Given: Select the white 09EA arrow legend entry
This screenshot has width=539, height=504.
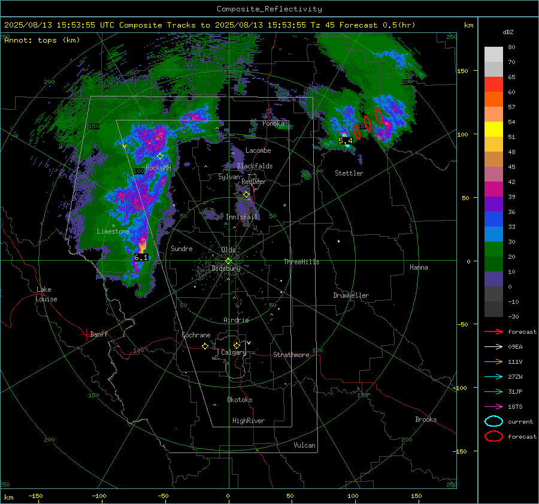Looking at the screenshot, I should [x=493, y=346].
